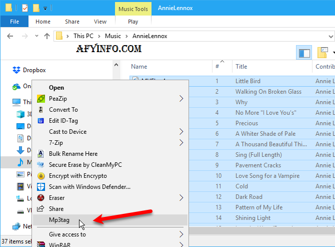Click chevron after Music in address bar
335x247 pixels.
(x=126, y=36)
